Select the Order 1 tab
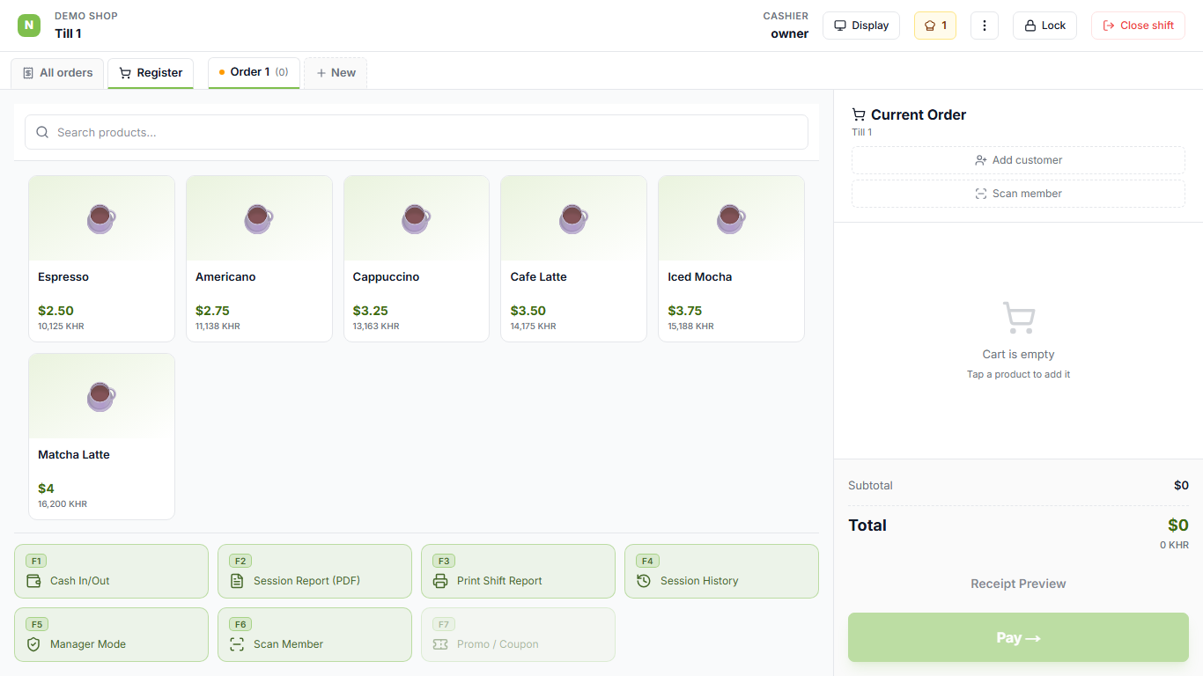Image resolution: width=1203 pixels, height=676 pixels. tap(254, 72)
